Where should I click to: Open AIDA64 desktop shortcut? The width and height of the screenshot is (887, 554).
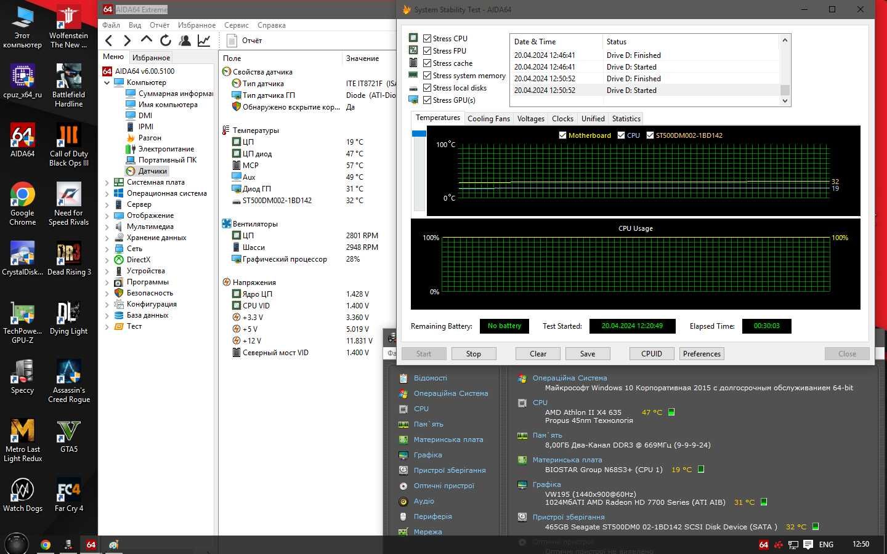(23, 140)
